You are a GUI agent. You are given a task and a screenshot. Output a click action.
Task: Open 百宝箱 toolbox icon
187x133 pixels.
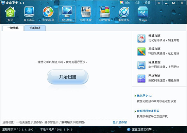[143, 12]
